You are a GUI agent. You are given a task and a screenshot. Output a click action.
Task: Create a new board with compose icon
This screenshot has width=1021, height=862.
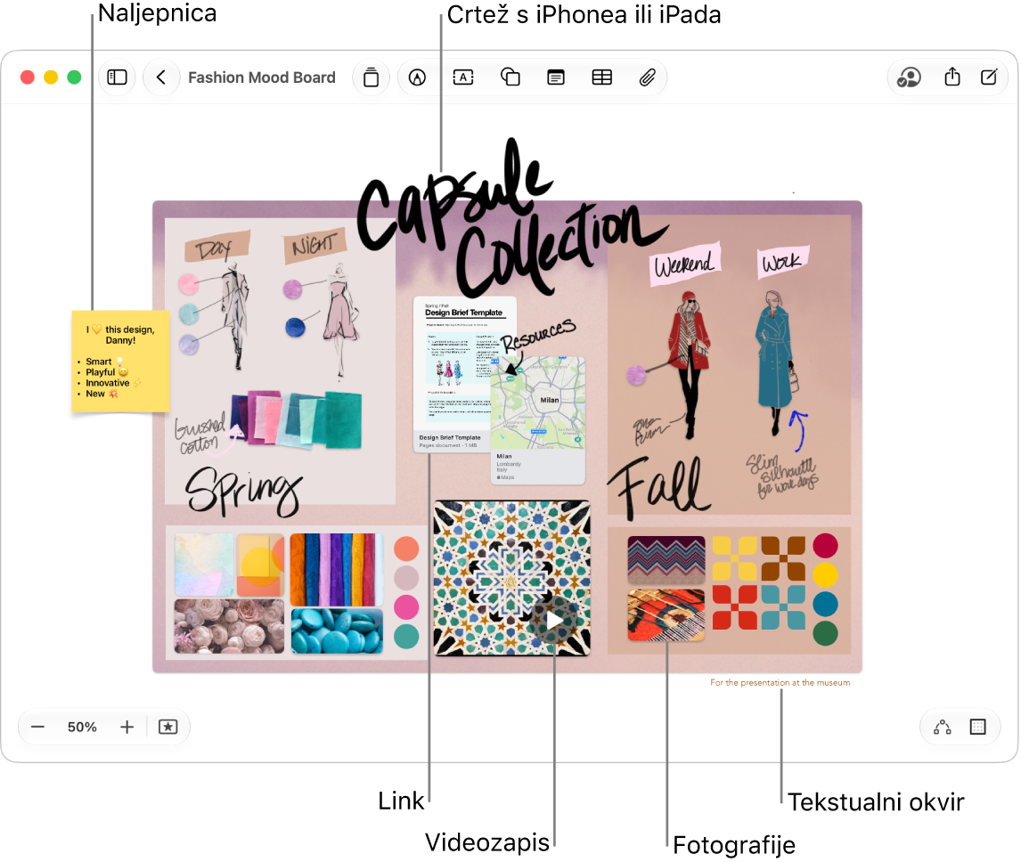[x=988, y=77]
